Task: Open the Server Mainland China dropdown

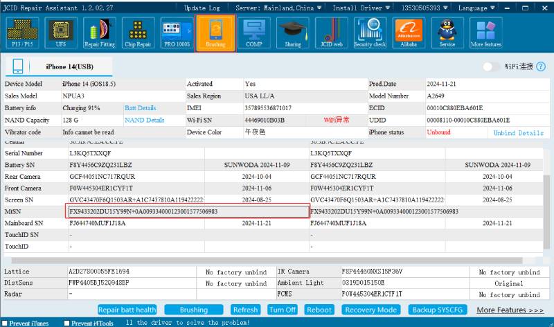Action: [x=278, y=8]
